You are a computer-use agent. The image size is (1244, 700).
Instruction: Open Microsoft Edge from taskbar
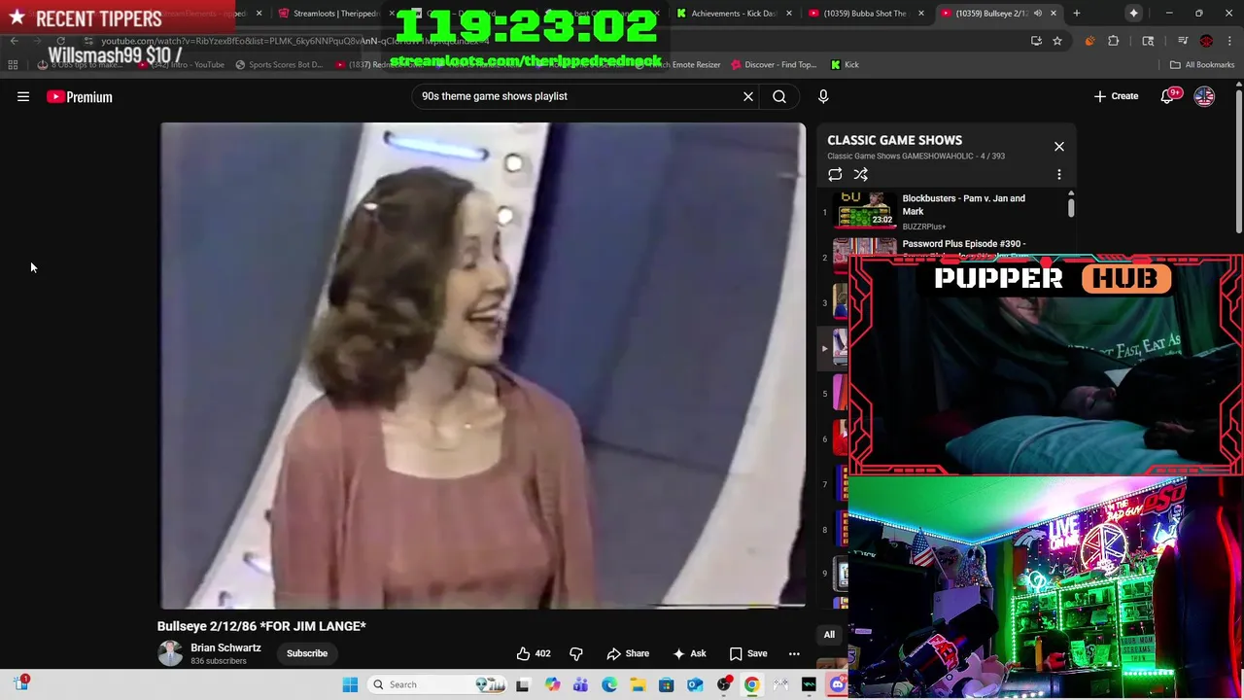point(609,684)
